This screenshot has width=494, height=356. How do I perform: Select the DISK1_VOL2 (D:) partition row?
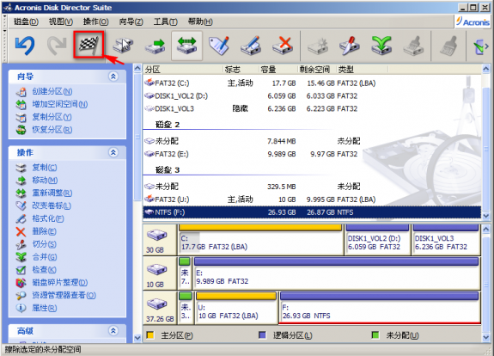point(312,95)
